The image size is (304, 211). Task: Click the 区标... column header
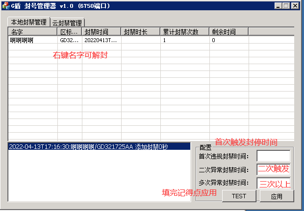click(70, 32)
